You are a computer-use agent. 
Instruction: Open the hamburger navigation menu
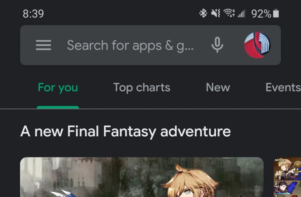click(44, 45)
